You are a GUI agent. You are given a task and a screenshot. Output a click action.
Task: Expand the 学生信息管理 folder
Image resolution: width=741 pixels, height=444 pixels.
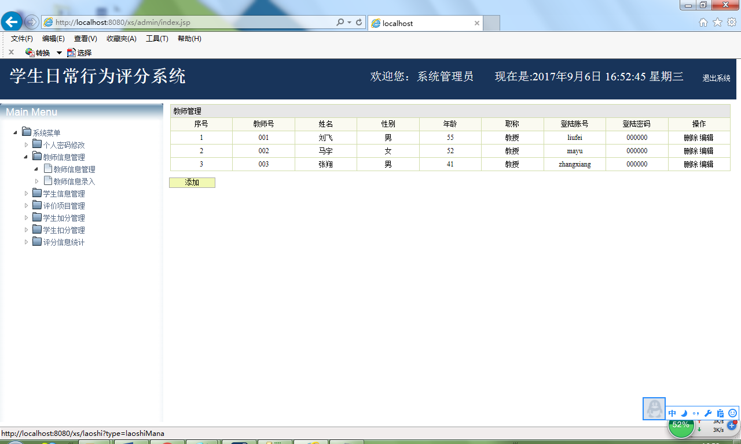click(26, 193)
